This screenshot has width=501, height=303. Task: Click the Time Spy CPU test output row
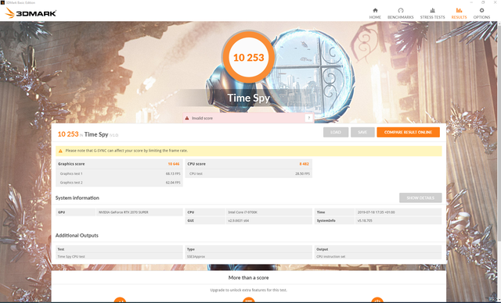click(x=119, y=256)
